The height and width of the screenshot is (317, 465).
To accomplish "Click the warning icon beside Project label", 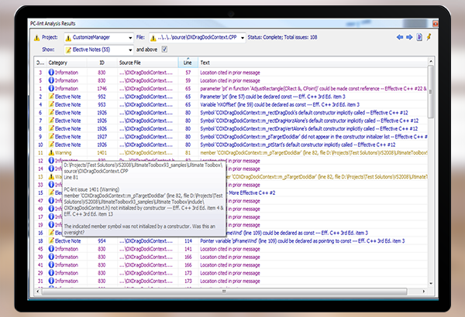I will pyautogui.click(x=36, y=38).
